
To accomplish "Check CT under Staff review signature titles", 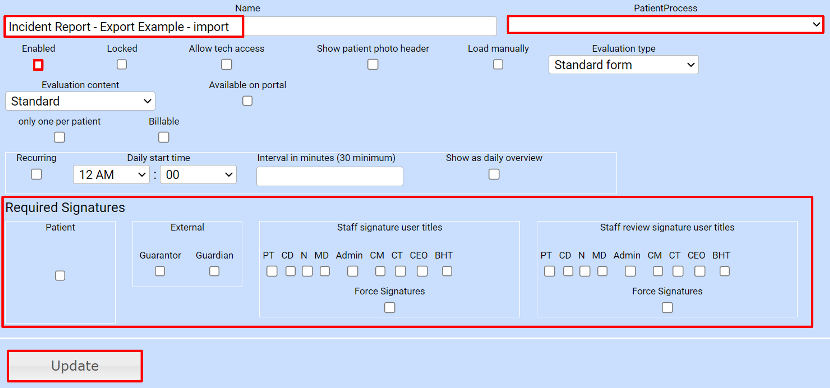I will point(678,271).
